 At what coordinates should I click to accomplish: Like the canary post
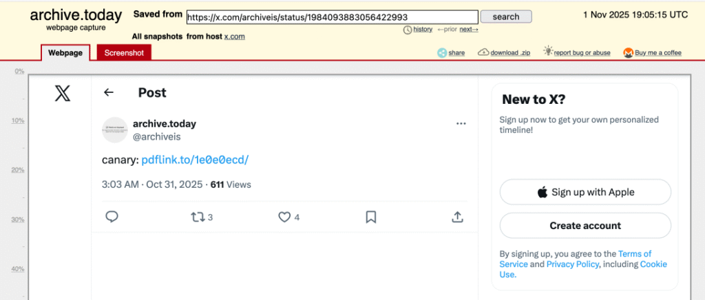tap(284, 217)
